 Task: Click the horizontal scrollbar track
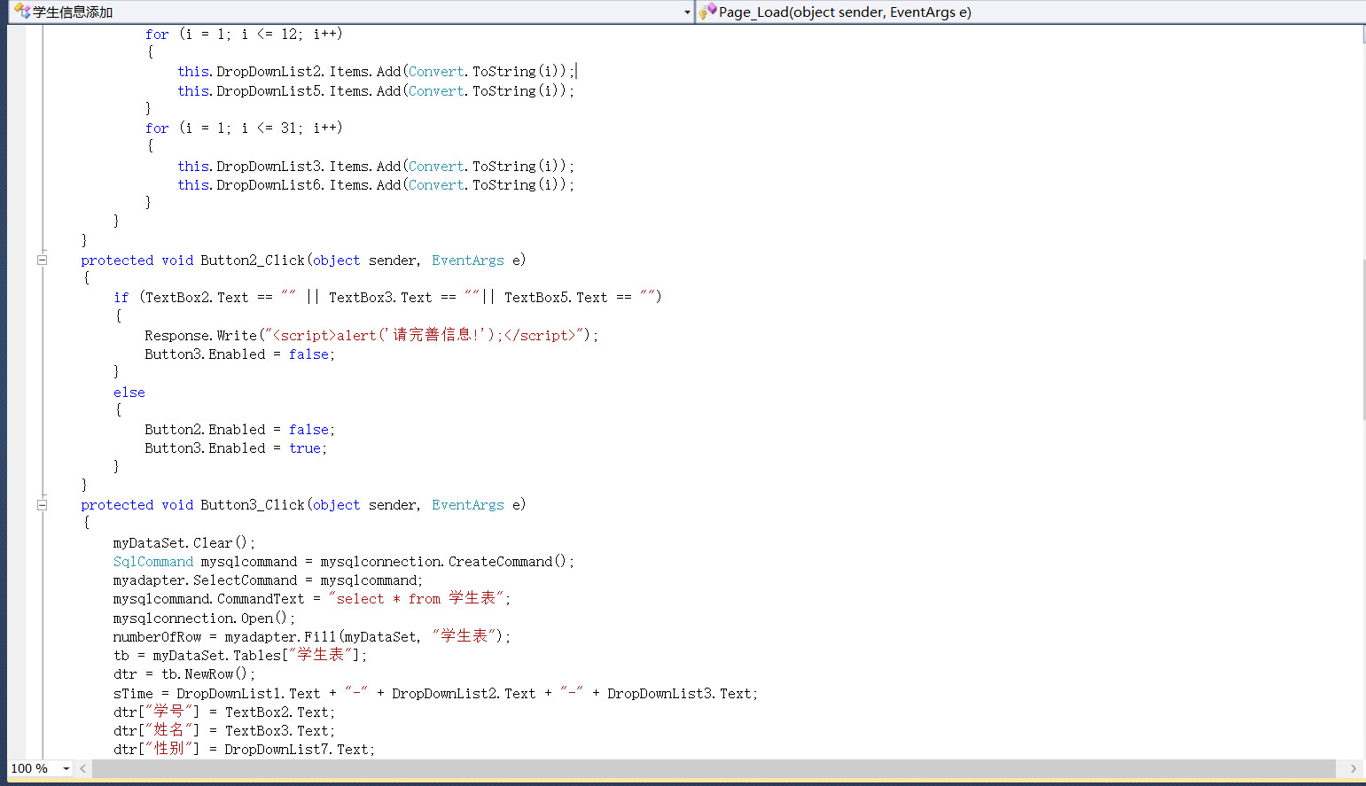coord(714,768)
